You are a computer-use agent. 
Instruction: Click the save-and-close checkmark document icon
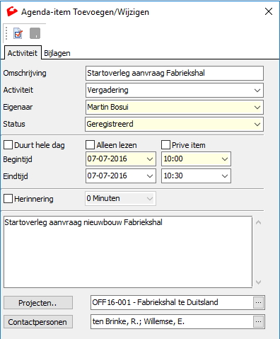pyautogui.click(x=18, y=33)
